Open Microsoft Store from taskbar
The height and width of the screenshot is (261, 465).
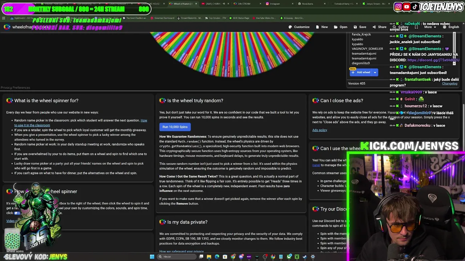225,257
